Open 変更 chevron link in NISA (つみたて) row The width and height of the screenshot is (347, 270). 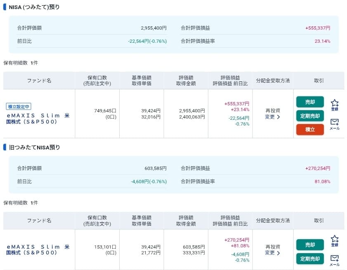point(272,117)
